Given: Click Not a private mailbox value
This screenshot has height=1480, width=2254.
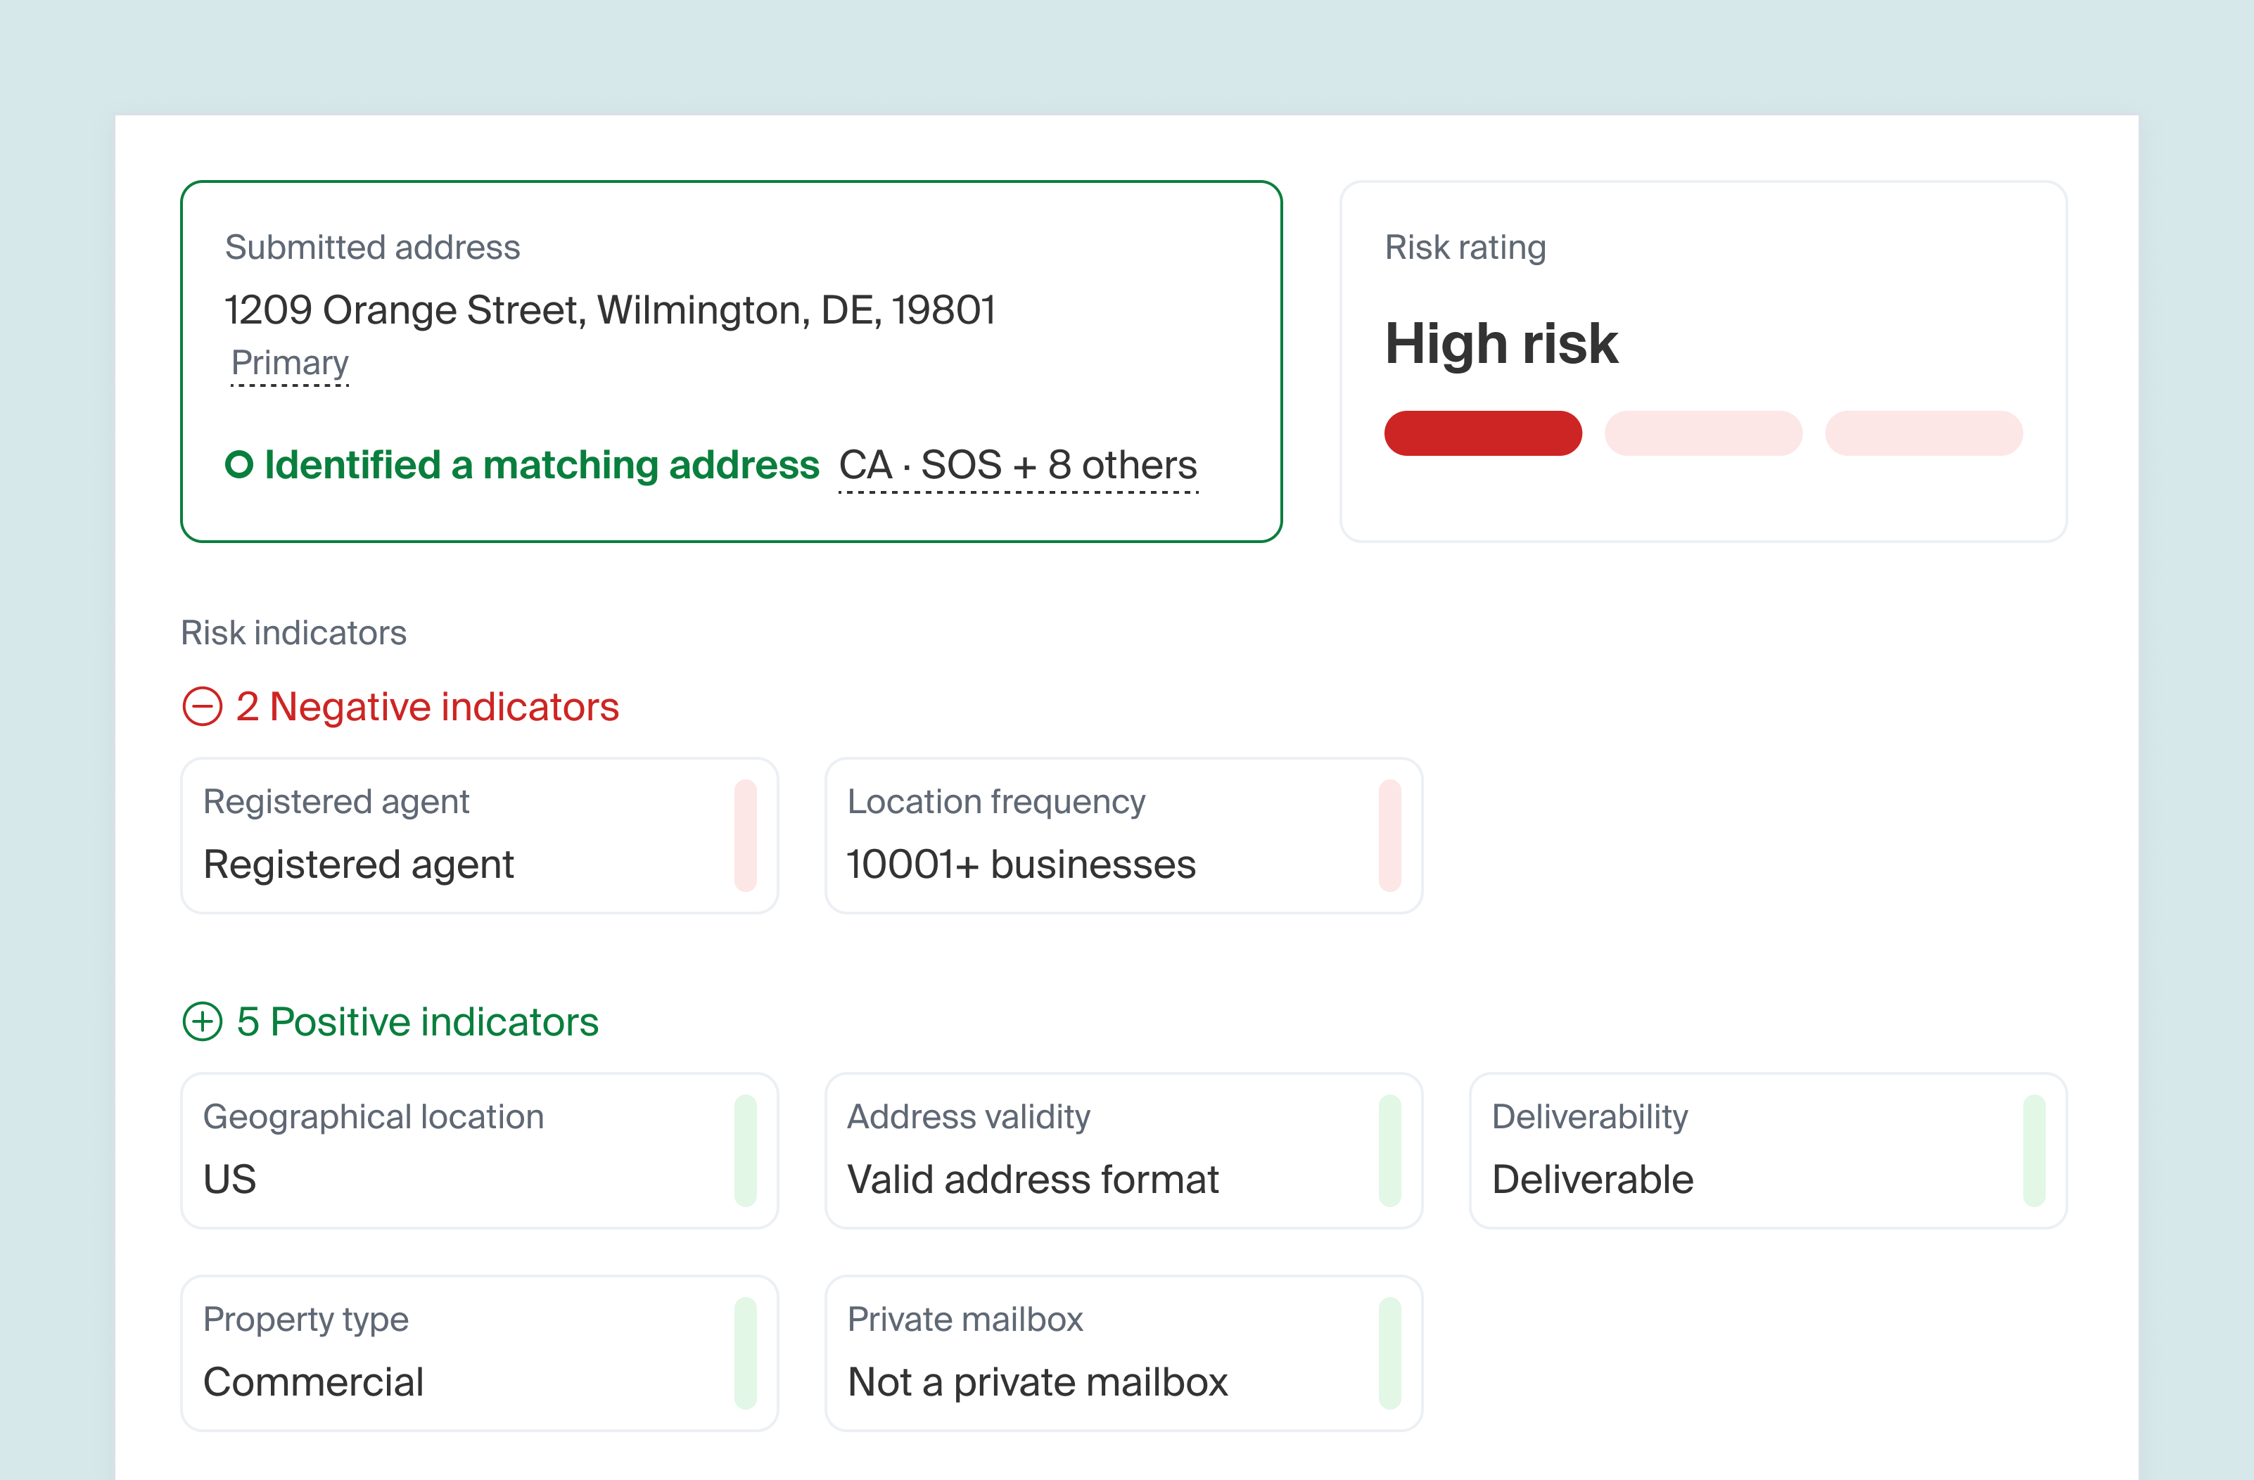Looking at the screenshot, I should (x=1037, y=1382).
